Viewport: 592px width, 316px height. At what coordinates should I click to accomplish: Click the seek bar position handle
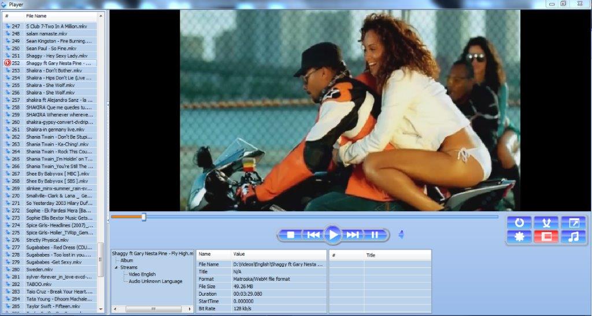(143, 217)
